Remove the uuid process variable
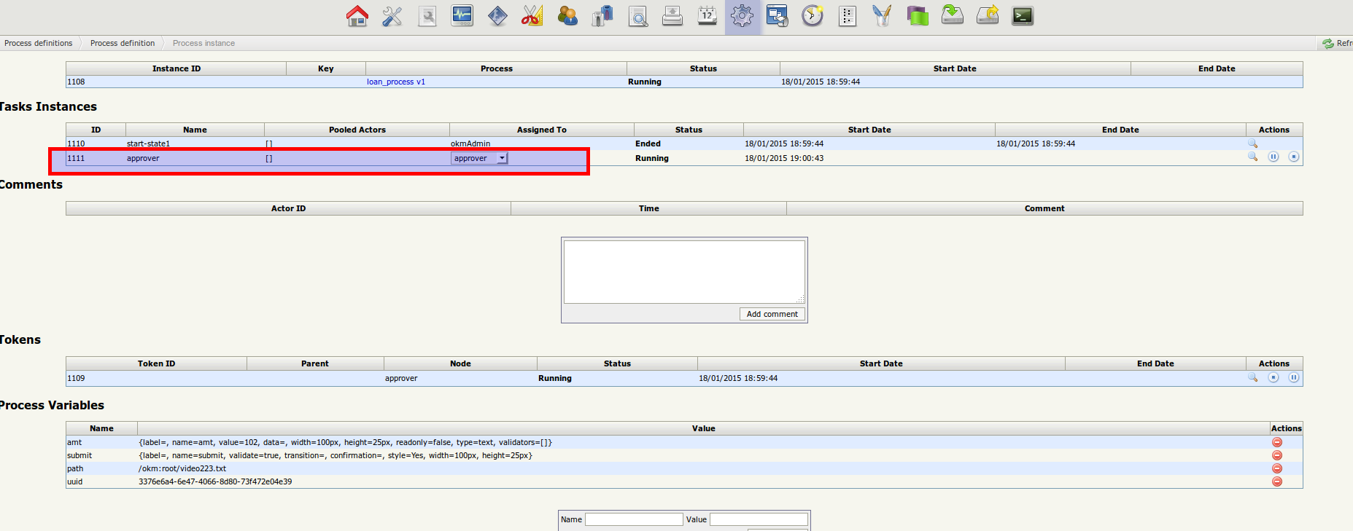Image resolution: width=1353 pixels, height=531 pixels. point(1277,481)
